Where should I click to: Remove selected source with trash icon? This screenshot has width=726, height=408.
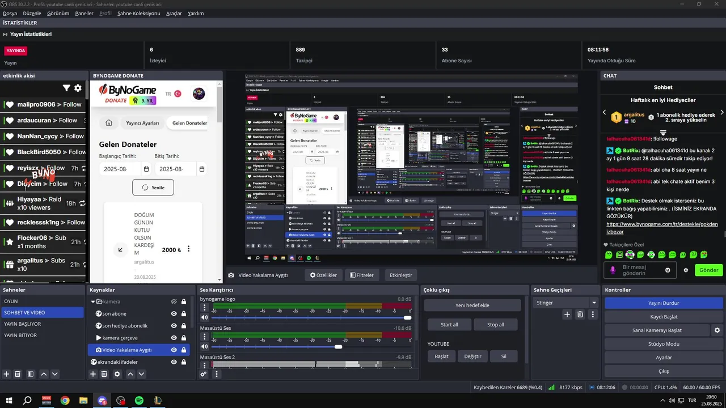click(104, 374)
